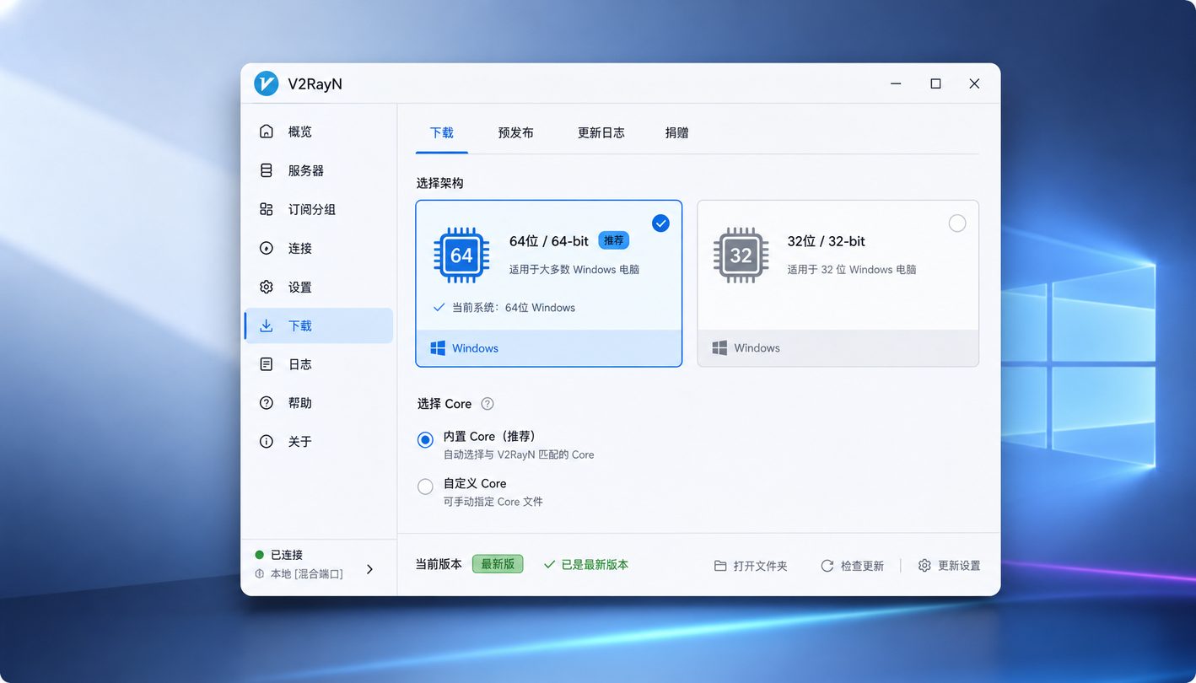Image resolution: width=1196 pixels, height=683 pixels.
Task: Click 适用于 32 位 Windows 电脑 text
Action: 852,270
